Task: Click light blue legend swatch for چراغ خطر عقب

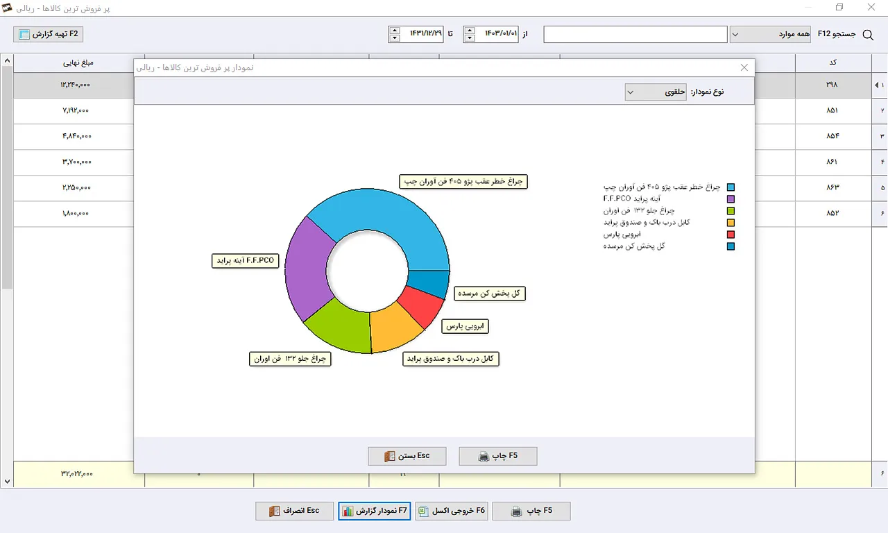Action: click(731, 187)
